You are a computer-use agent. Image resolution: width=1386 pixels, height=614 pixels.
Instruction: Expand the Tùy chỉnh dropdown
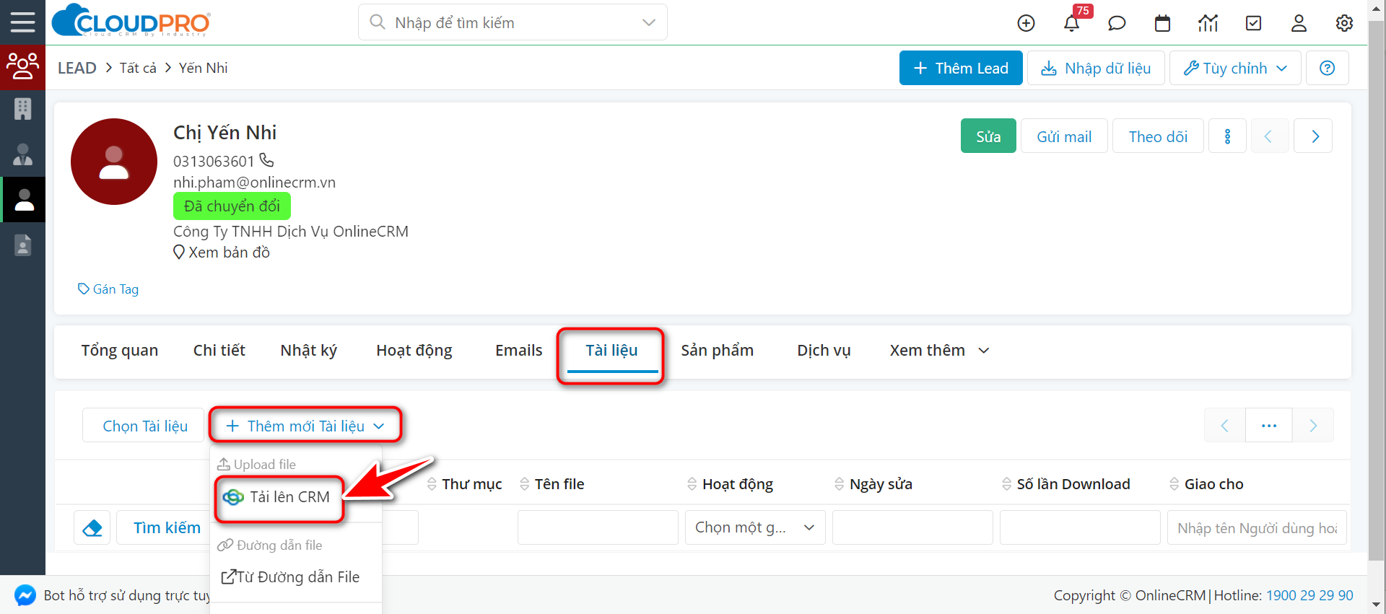[x=1235, y=68]
